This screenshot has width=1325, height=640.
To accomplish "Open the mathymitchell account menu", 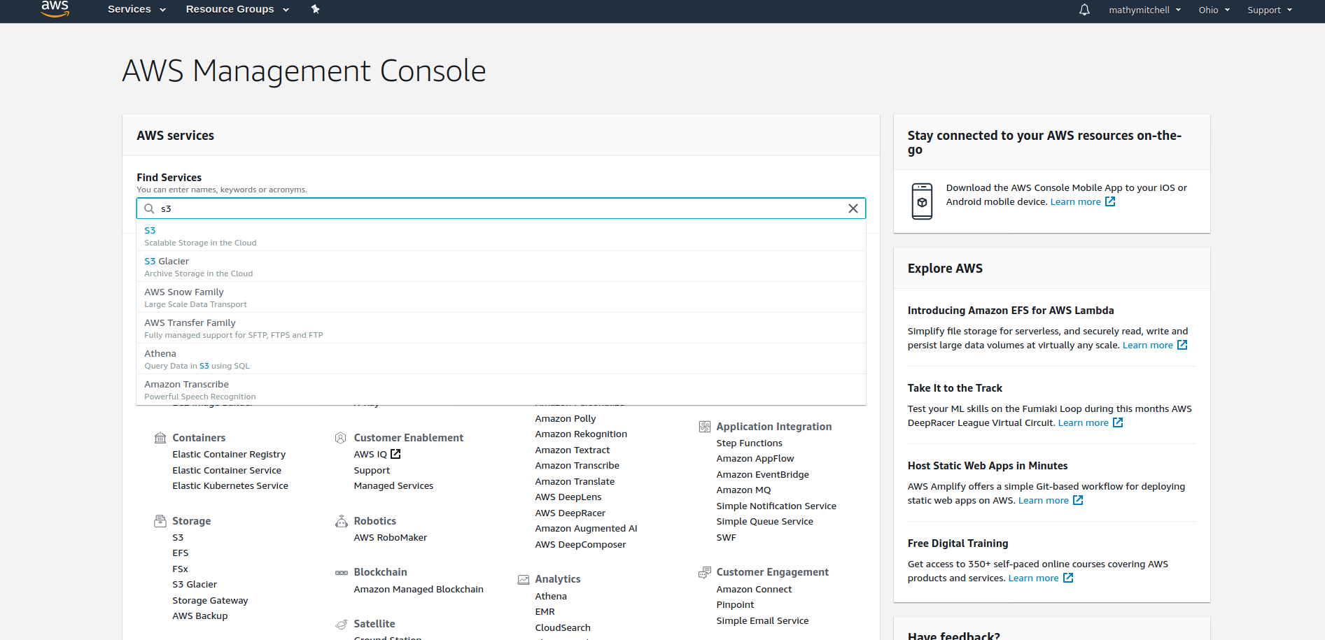I will point(1144,10).
